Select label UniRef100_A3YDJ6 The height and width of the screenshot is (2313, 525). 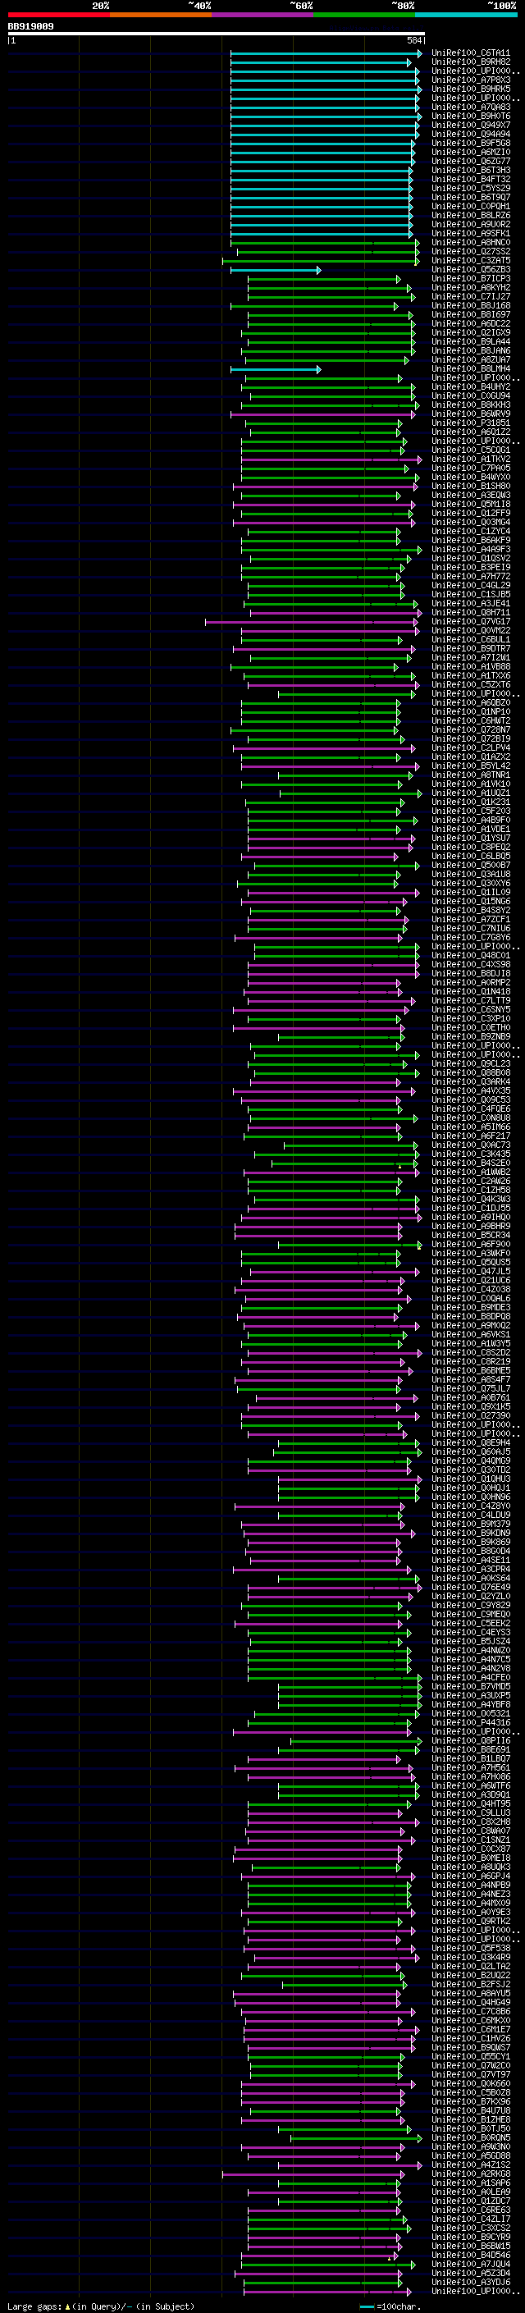470,2283
